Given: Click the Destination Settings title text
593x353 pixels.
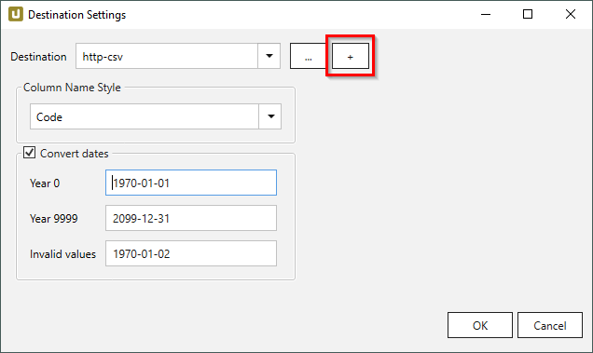Looking at the screenshot, I should (x=76, y=15).
